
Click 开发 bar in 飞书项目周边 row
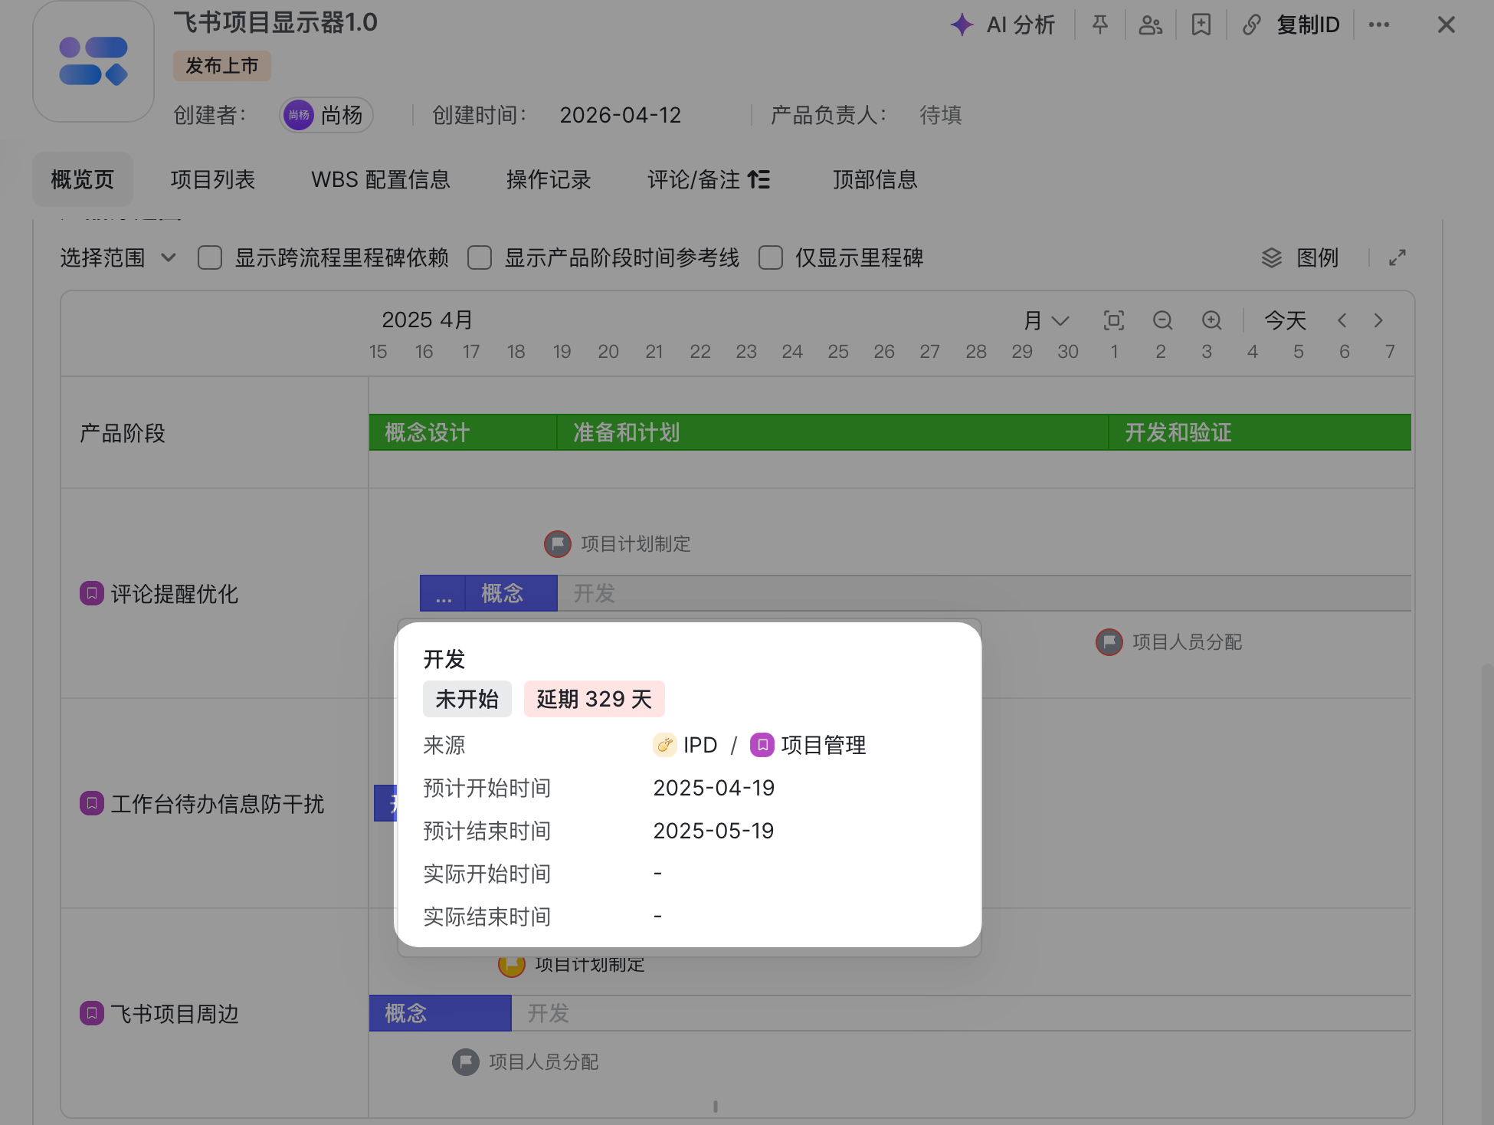pos(962,1013)
